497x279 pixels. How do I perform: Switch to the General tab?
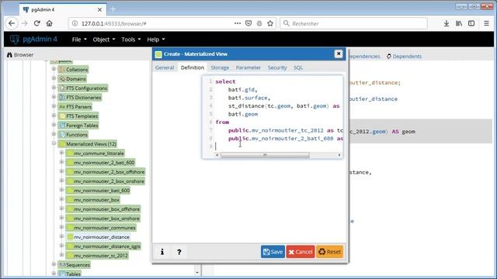coord(165,67)
